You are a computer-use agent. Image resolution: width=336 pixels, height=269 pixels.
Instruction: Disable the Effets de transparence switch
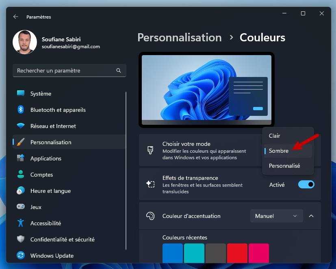click(306, 184)
